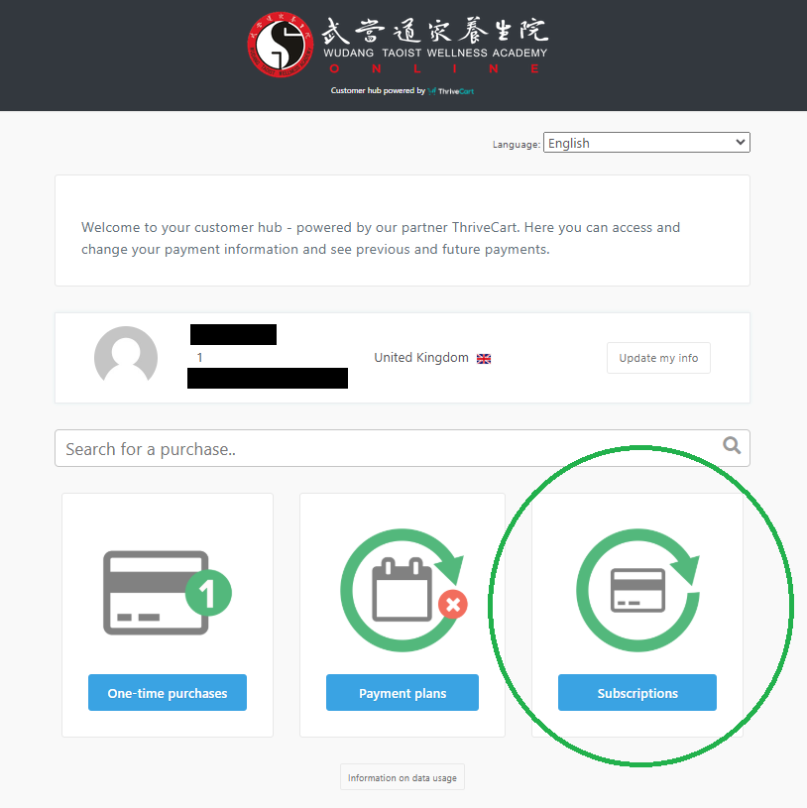Image resolution: width=807 pixels, height=808 pixels.
Task: Open Information on data usage
Action: click(402, 777)
